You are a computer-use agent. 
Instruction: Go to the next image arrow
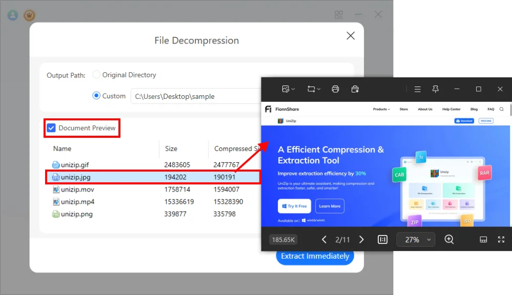pyautogui.click(x=361, y=240)
